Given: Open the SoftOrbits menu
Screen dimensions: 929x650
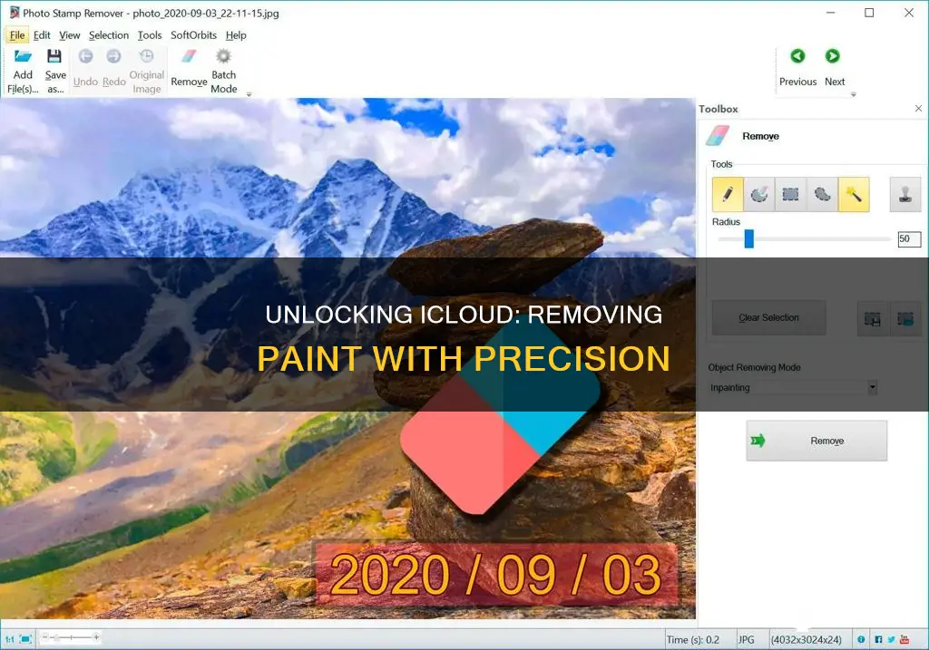Looking at the screenshot, I should tap(194, 35).
